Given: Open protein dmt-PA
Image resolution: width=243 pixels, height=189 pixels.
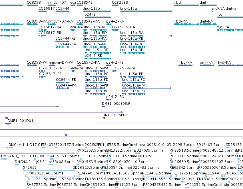Looking at the screenshot, I should tap(206, 63).
